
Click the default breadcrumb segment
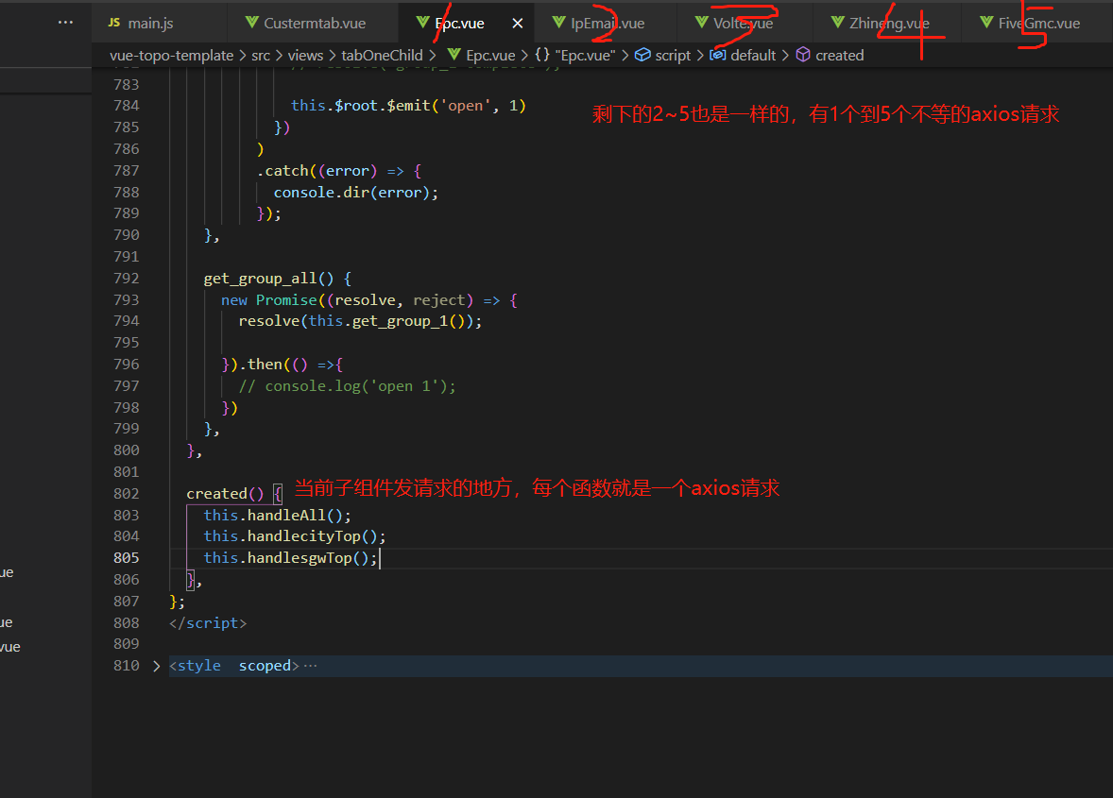point(753,56)
